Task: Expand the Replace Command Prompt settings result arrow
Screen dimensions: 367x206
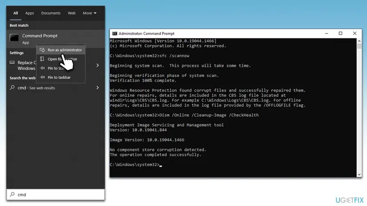Action: pos(98,65)
